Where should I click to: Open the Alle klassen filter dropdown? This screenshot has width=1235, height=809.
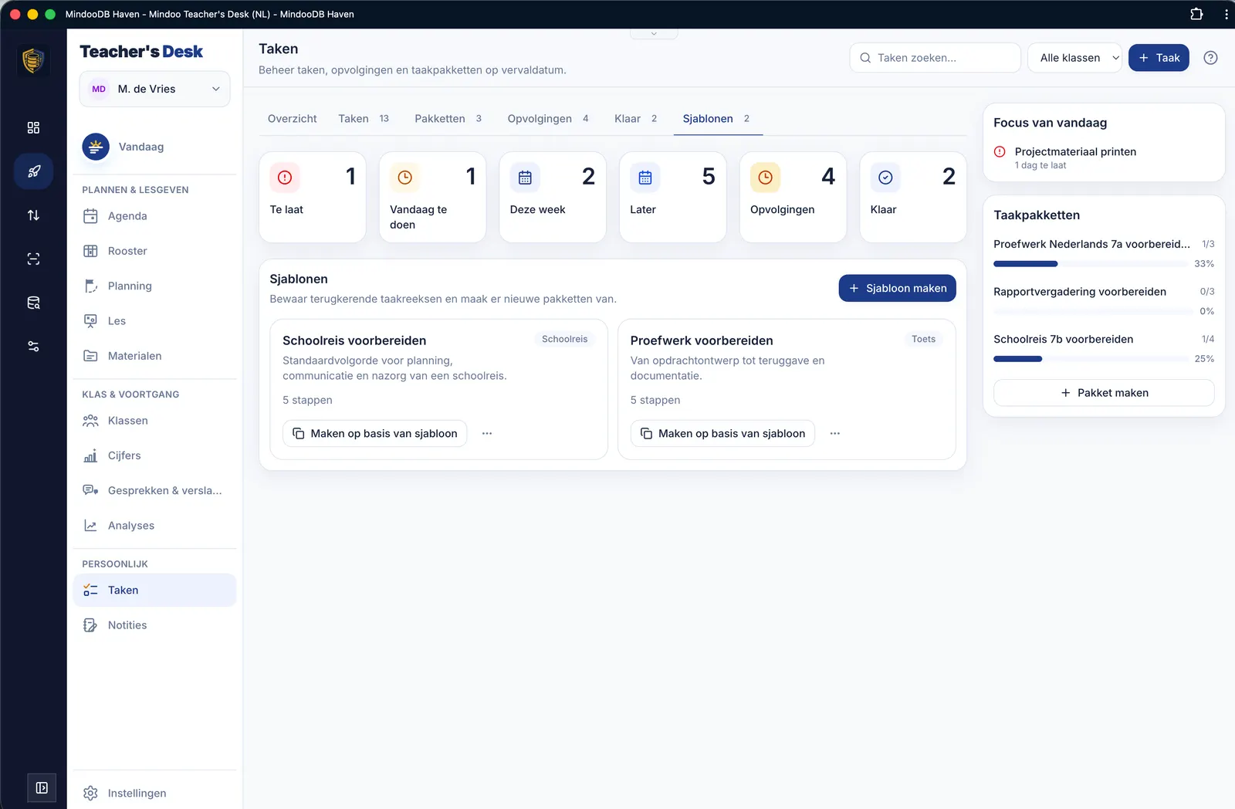1074,58
